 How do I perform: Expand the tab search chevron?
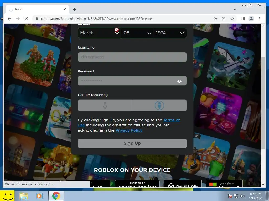click(x=235, y=9)
